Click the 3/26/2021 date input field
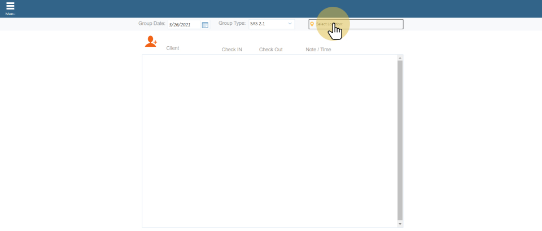The height and width of the screenshot is (231, 542). point(183,25)
